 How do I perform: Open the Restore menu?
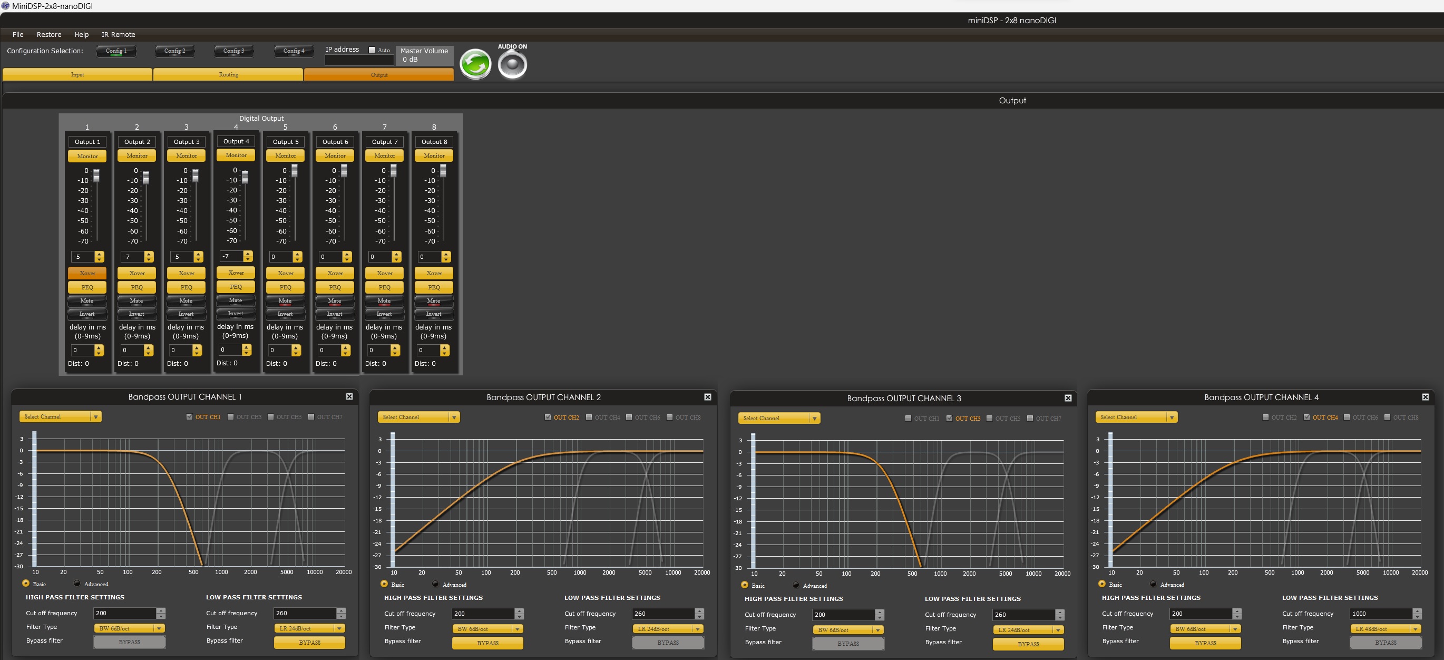(x=50, y=34)
